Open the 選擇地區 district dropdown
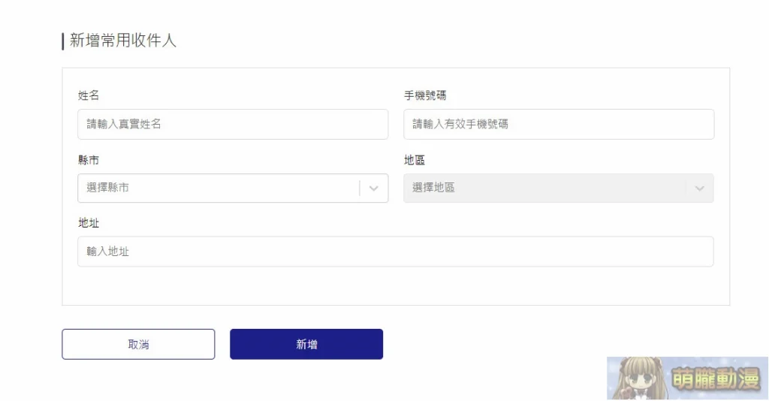This screenshot has height=401, width=769. (559, 188)
